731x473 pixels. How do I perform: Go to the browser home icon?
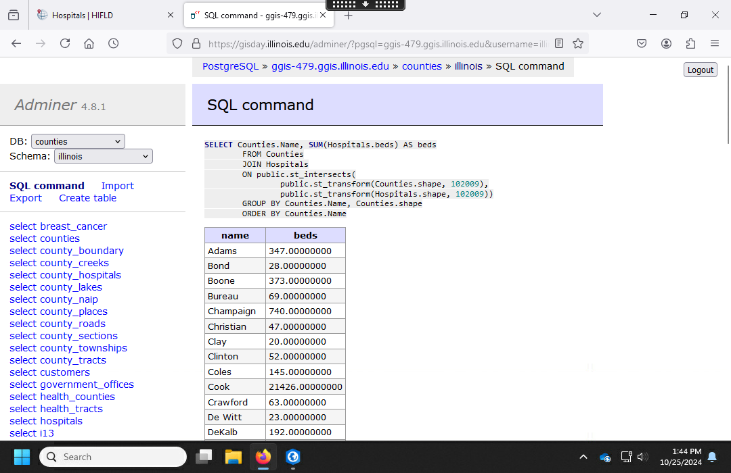pyautogui.click(x=89, y=43)
